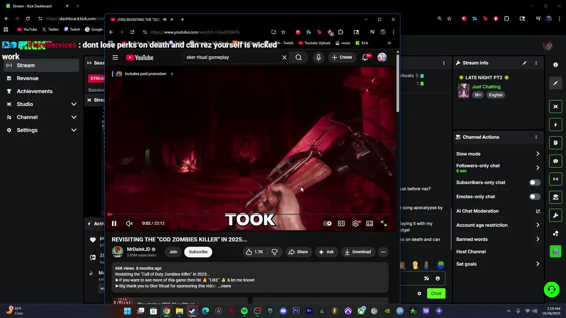The height and width of the screenshot is (318, 566).
Task: Open the YouTube hamburger guide menu
Action: pyautogui.click(x=115, y=57)
